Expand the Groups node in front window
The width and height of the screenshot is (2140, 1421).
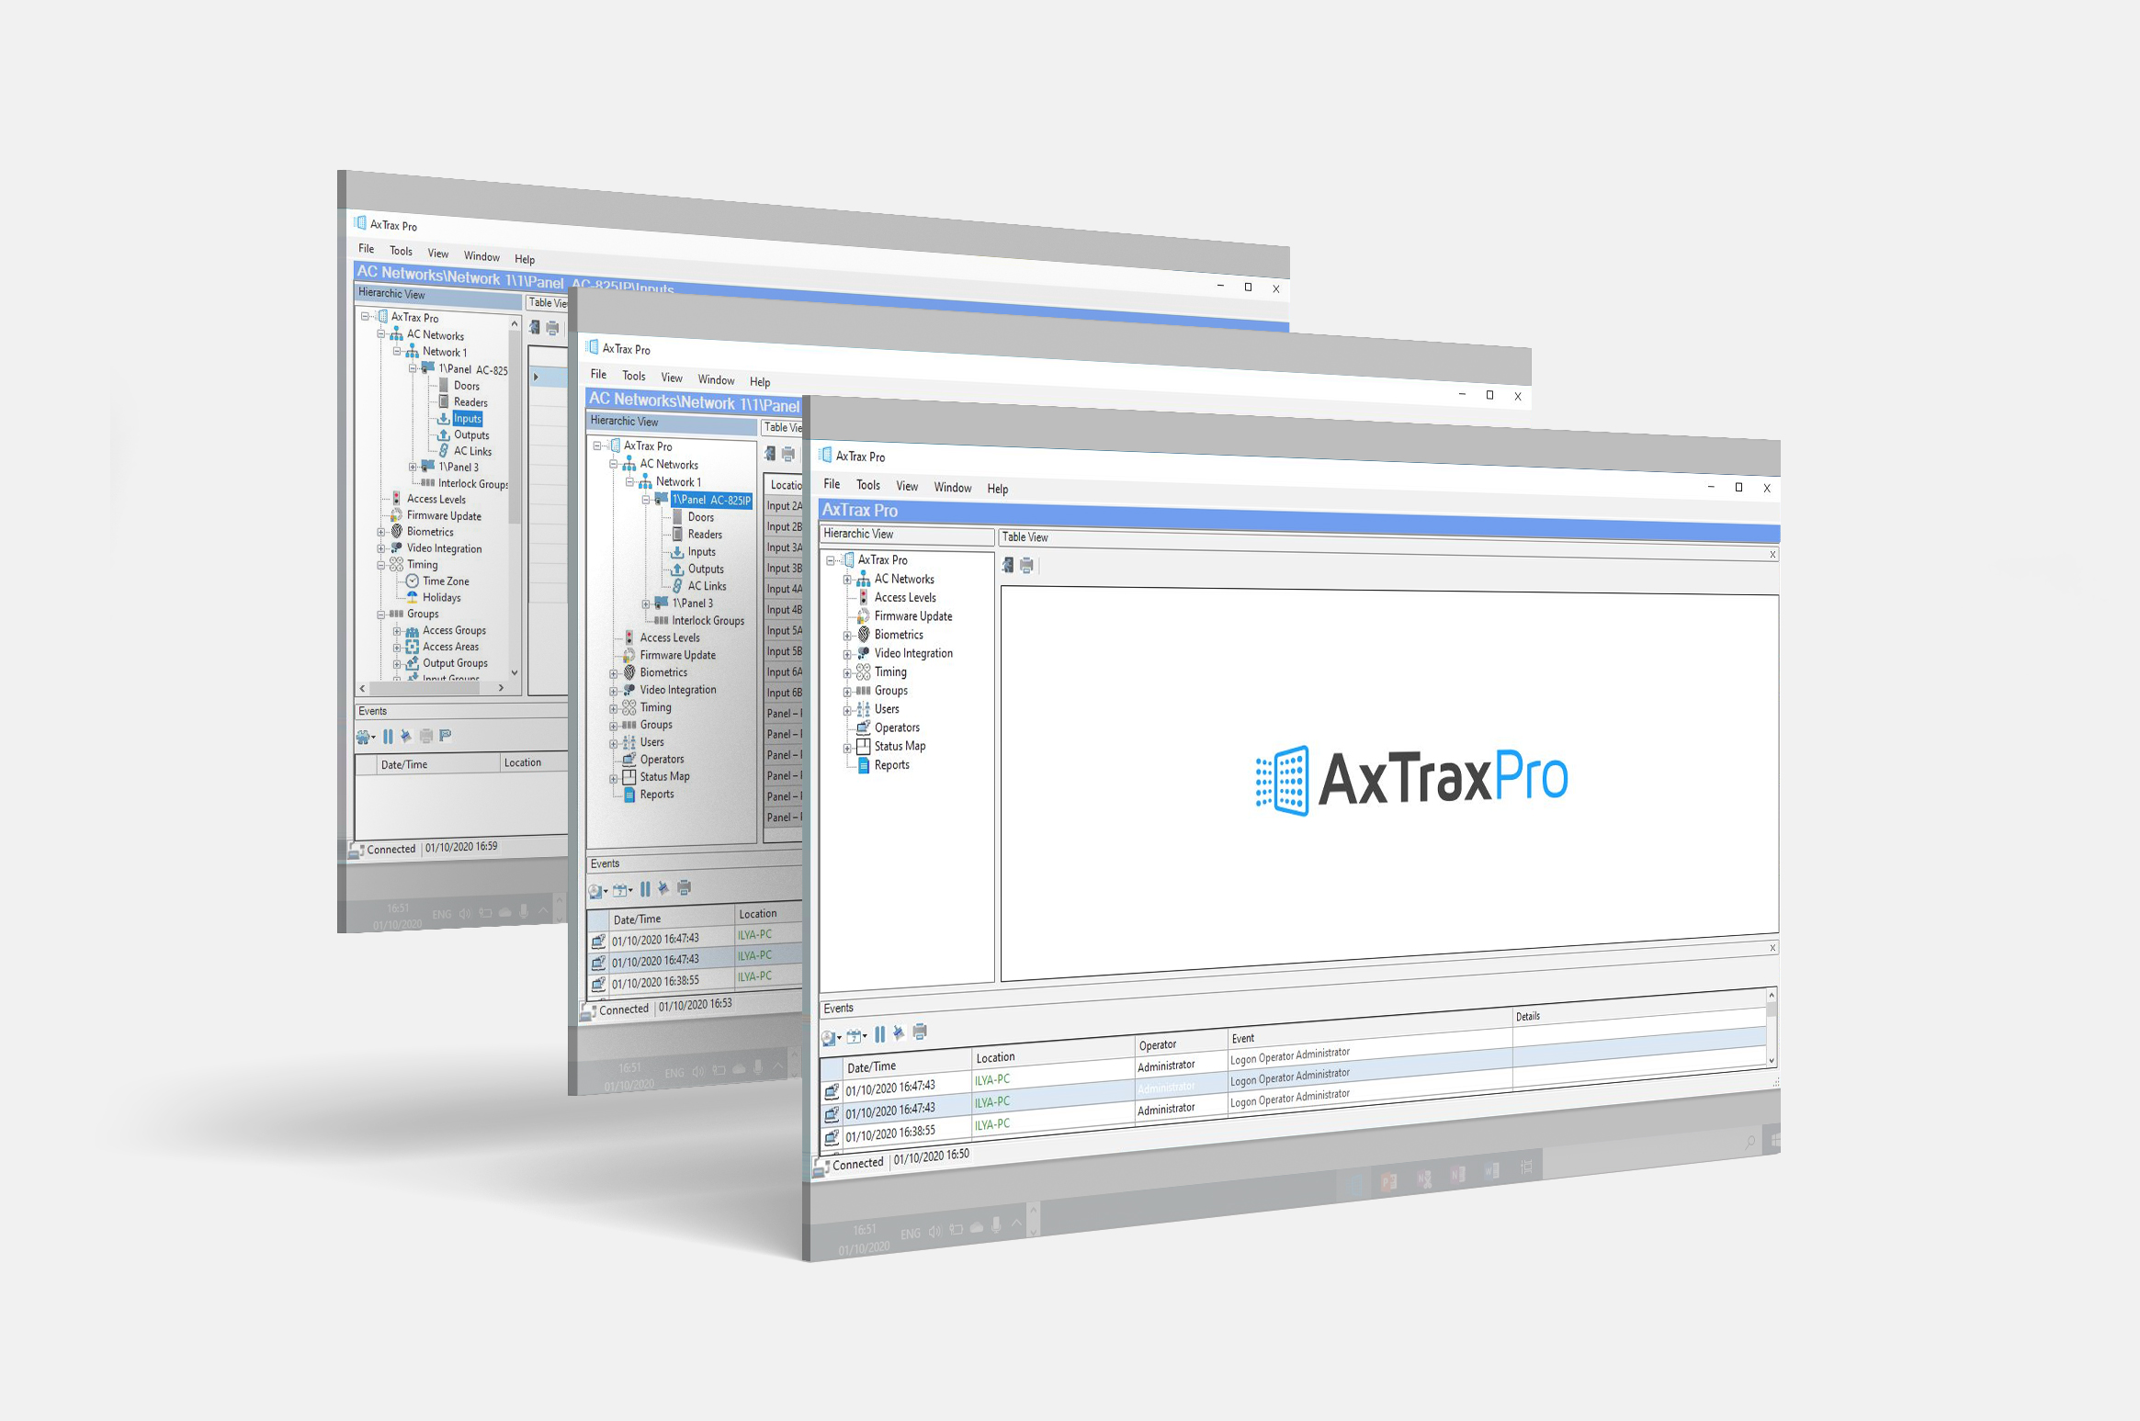pos(847,691)
